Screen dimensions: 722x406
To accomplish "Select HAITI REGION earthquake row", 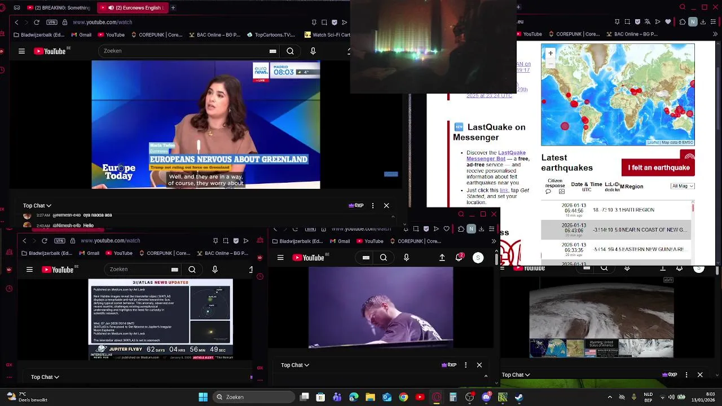I will tap(617, 210).
